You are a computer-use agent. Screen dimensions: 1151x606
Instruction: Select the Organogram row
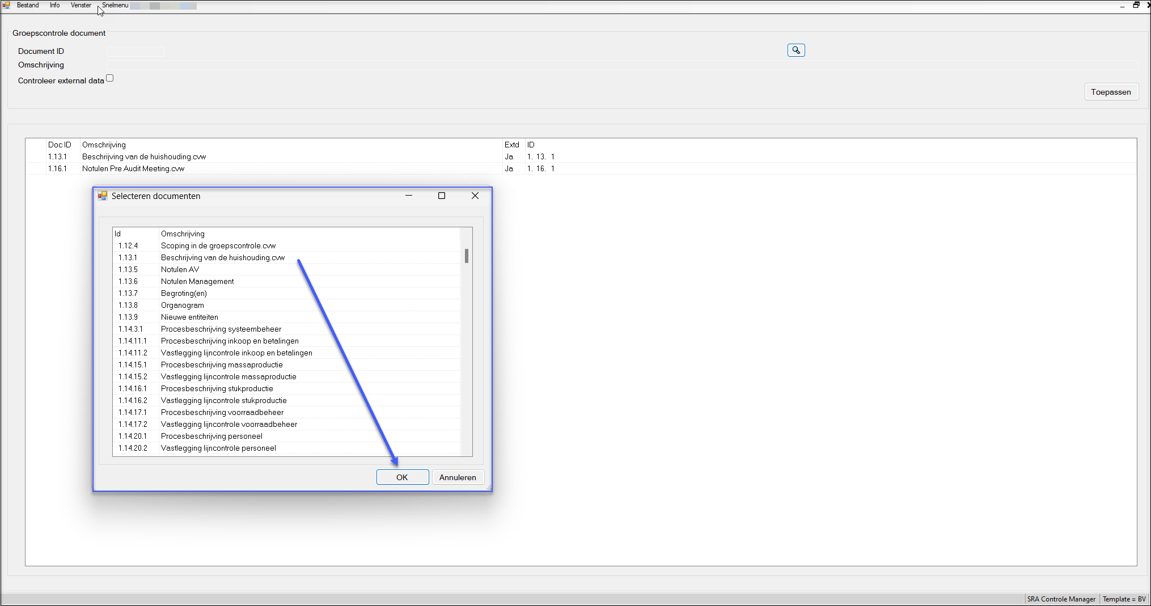coord(286,306)
